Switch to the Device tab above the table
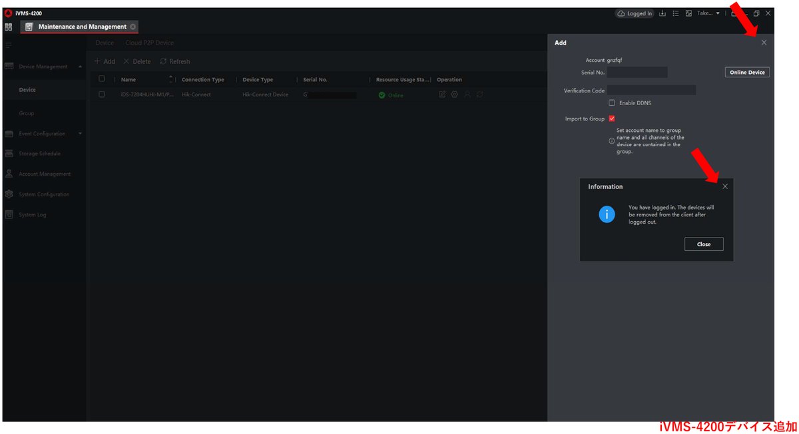The height and width of the screenshot is (434, 799). 105,43
